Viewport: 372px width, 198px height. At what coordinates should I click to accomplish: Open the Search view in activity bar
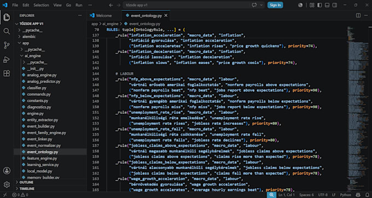pos(7,31)
